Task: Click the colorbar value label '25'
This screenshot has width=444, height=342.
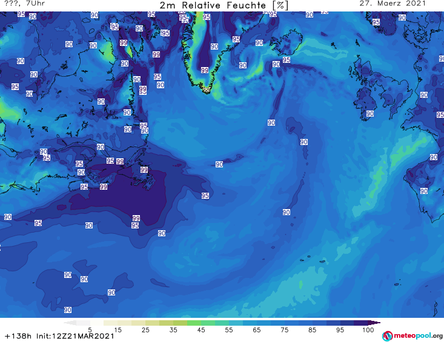Action: 145,330
